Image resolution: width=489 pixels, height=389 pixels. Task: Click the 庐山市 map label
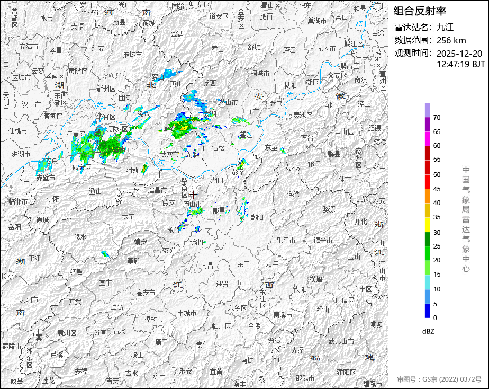pyautogui.click(x=192, y=204)
